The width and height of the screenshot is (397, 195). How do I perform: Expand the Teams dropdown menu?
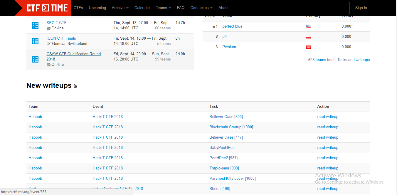tap(163, 8)
